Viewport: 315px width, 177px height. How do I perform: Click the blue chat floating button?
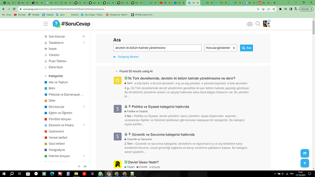(304, 153)
